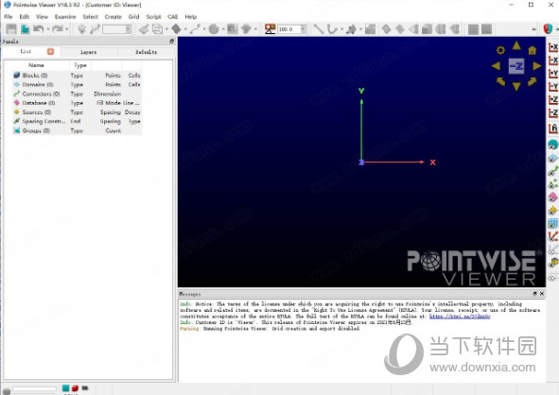Open the Grid menu
559x395 pixels.
click(133, 17)
